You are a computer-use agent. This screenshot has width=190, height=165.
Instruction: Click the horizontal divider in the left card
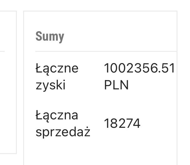(2, 51)
